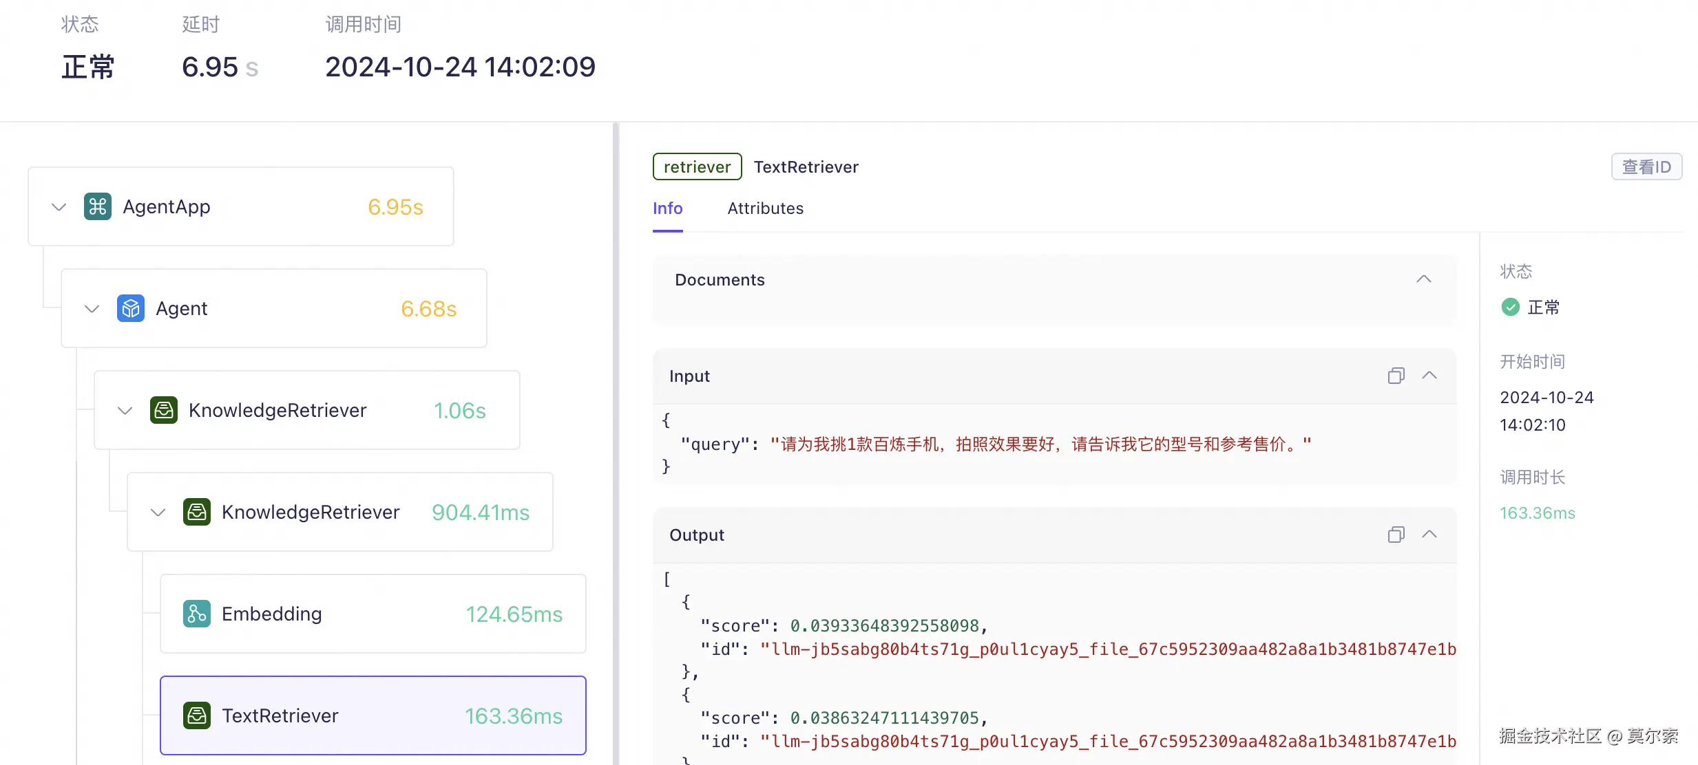Collapse the Output panel
The height and width of the screenshot is (765, 1698).
pos(1429,535)
